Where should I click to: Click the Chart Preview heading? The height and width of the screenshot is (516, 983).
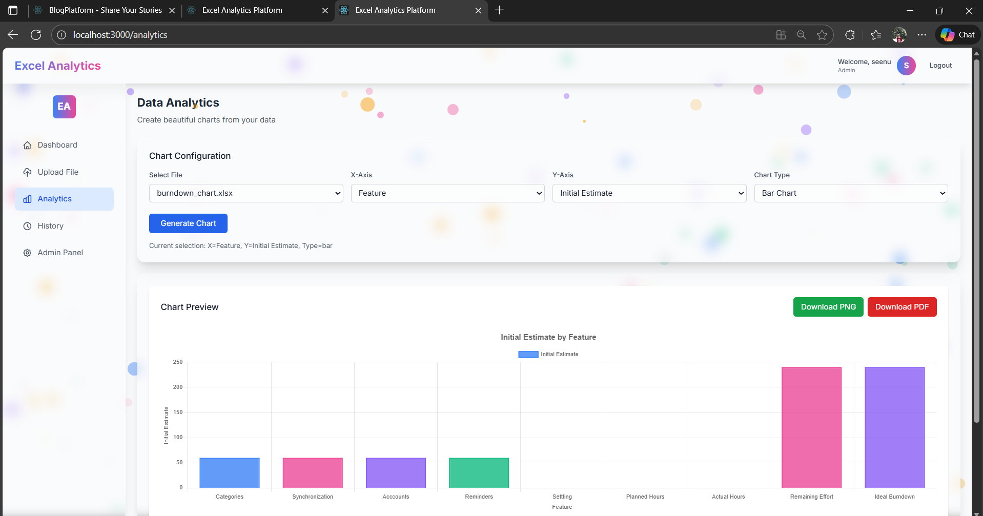click(x=190, y=307)
